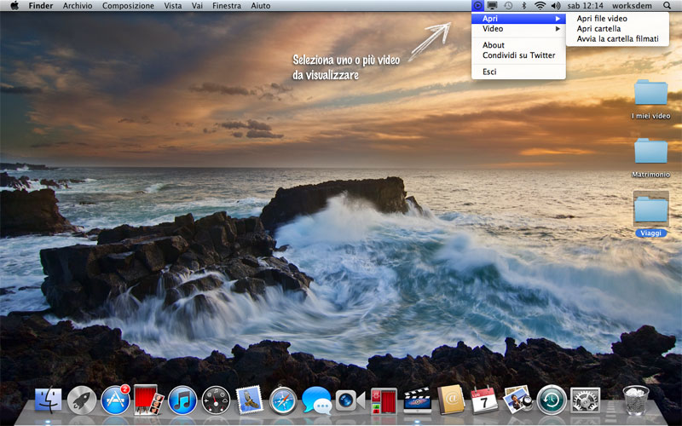This screenshot has width=682, height=426.
Task: Open Address Book icon in dock
Action: tap(451, 400)
